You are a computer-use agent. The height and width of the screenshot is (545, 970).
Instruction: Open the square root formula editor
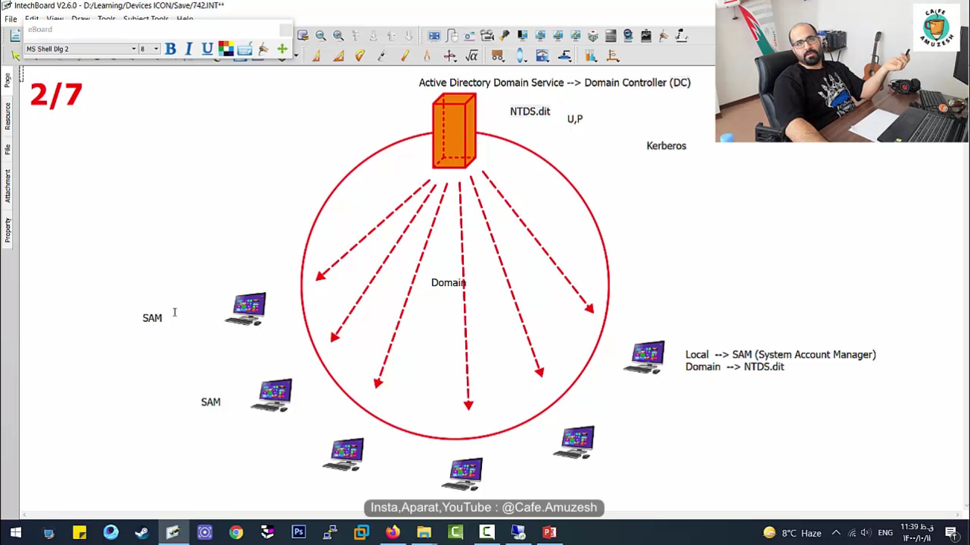[472, 56]
